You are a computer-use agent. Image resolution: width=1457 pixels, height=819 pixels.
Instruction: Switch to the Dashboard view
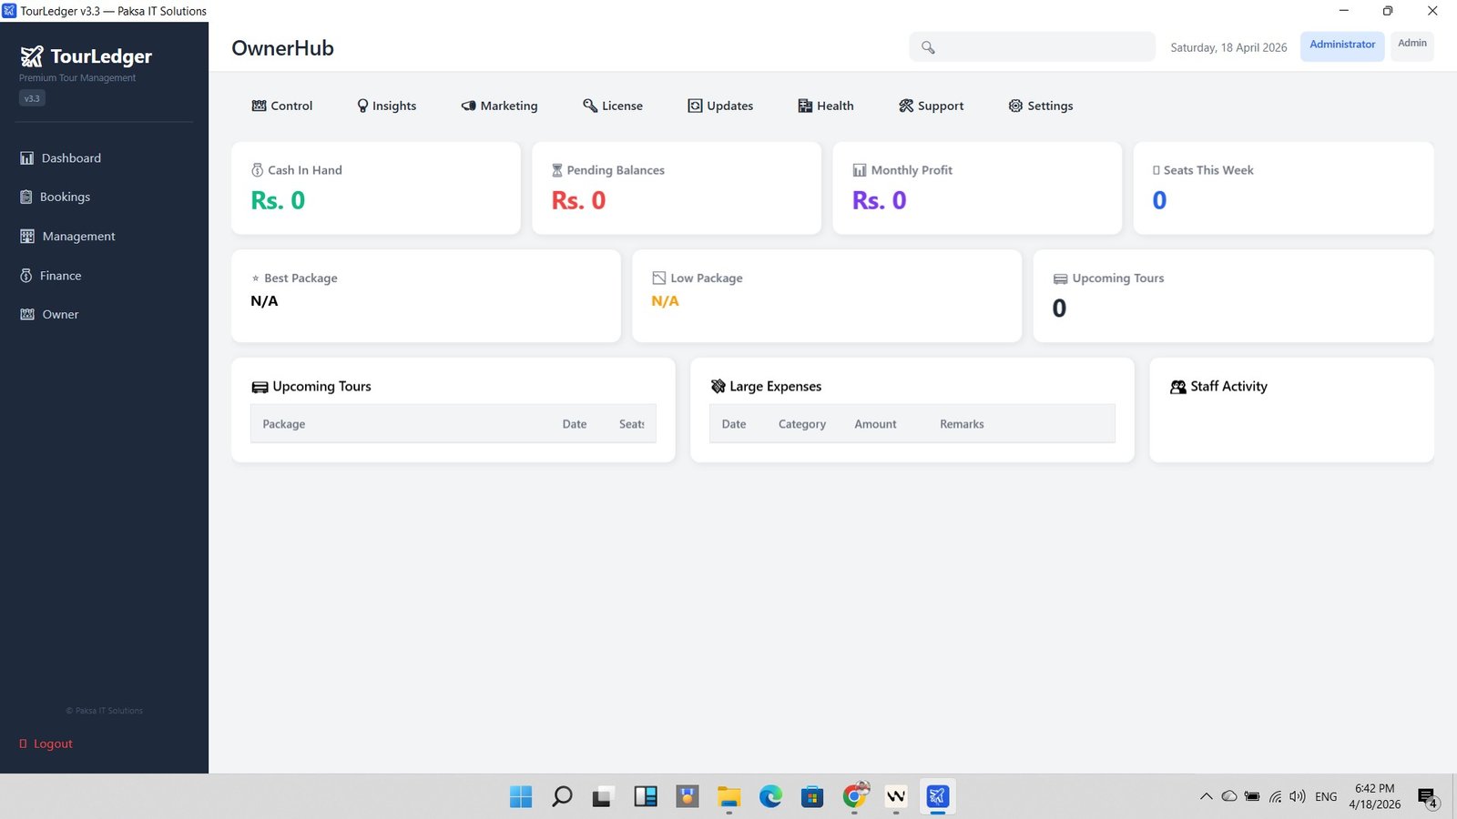pyautogui.click(x=71, y=157)
